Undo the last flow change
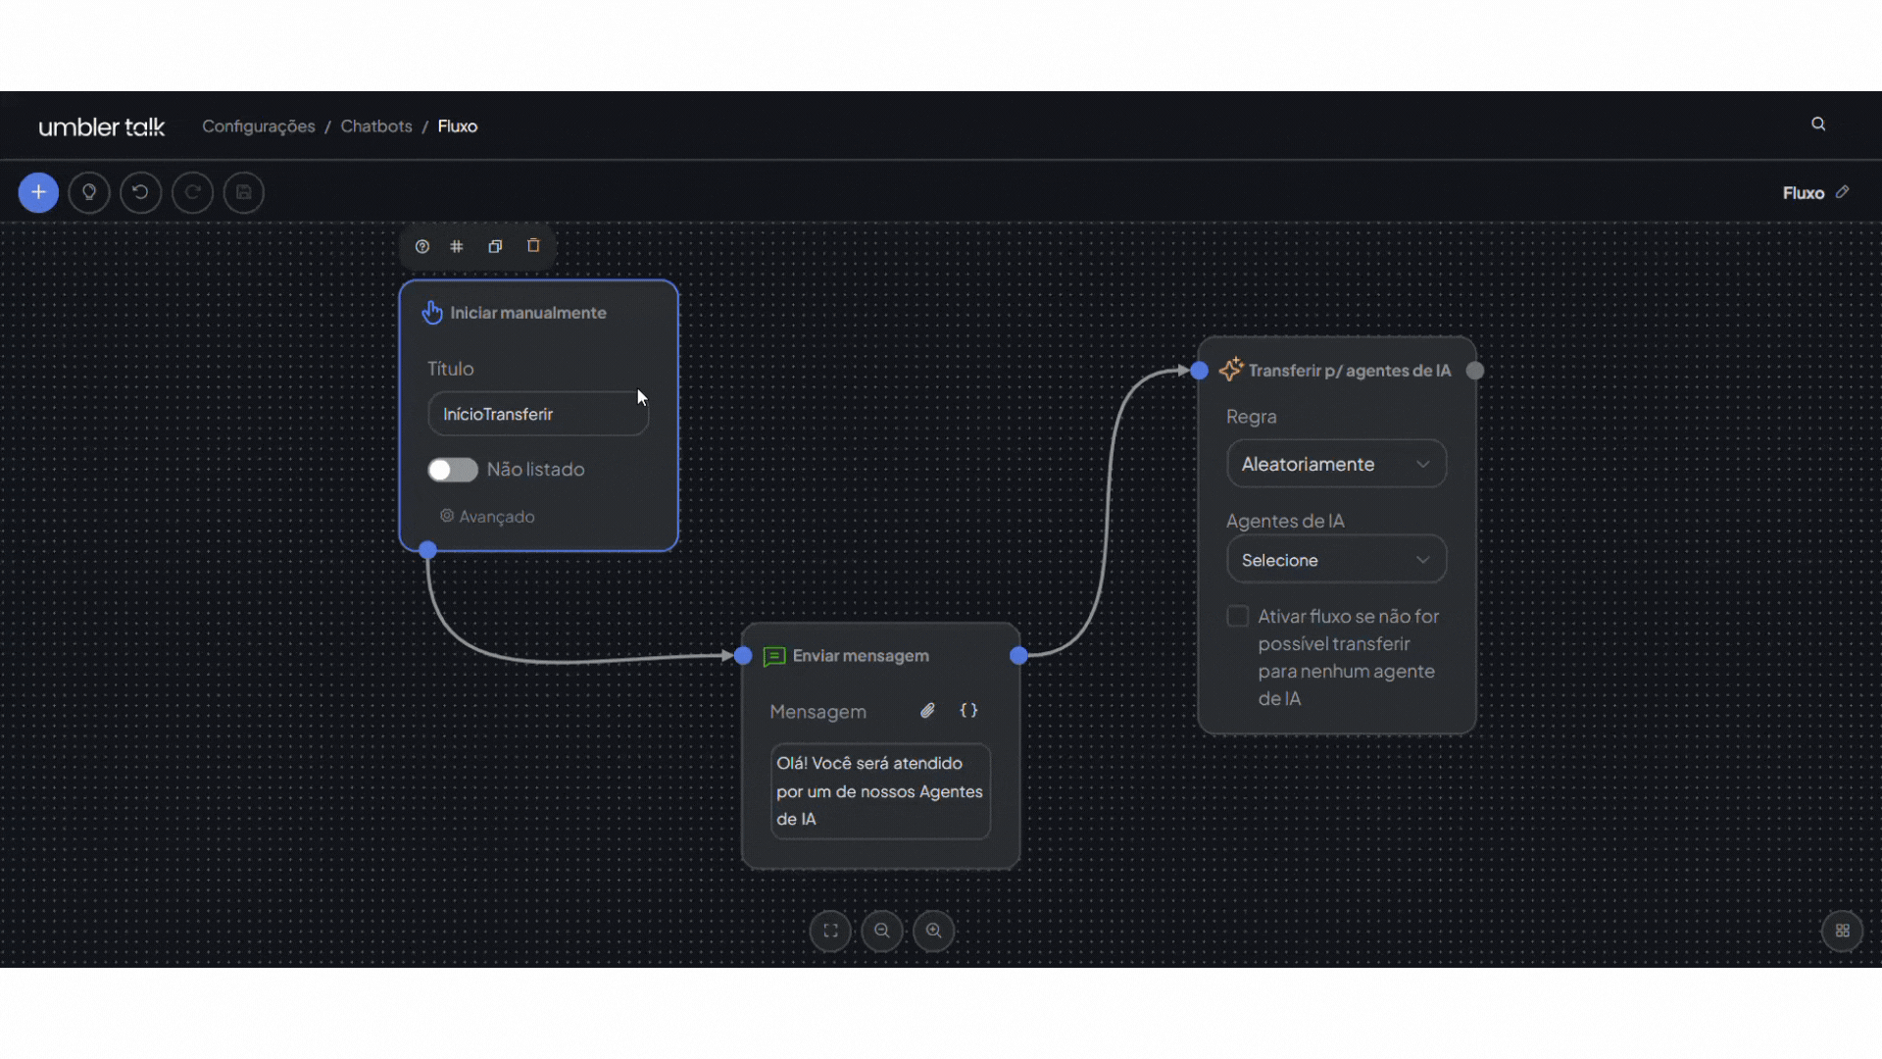Image resolution: width=1882 pixels, height=1059 pixels. (x=140, y=192)
